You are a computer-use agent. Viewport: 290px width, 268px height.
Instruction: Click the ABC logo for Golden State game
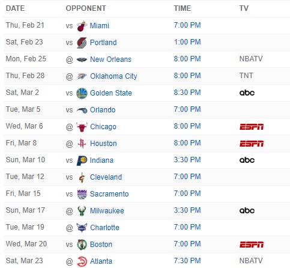(x=247, y=93)
